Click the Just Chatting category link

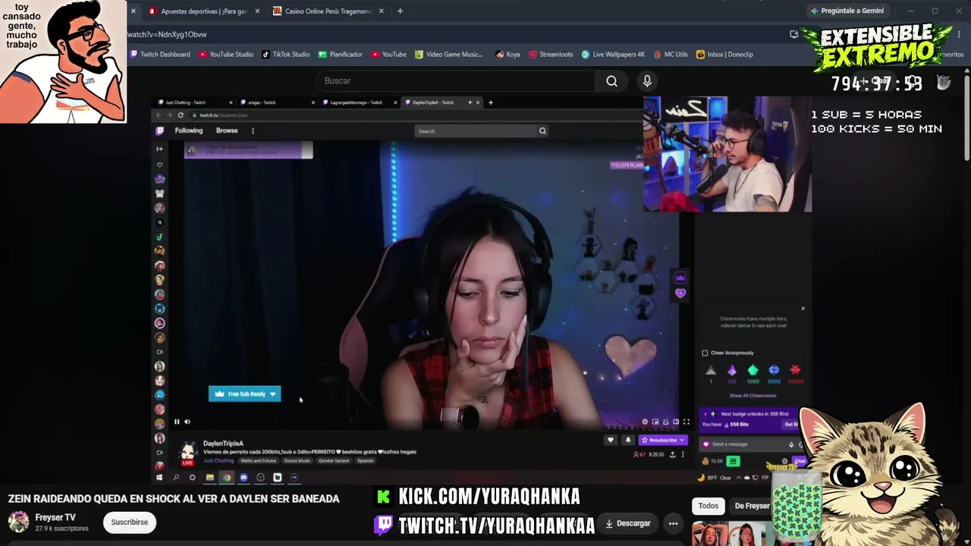tap(218, 461)
